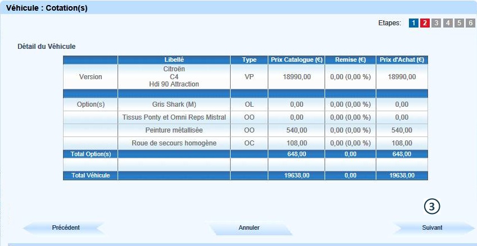Click the Libellé column header
The width and height of the screenshot is (477, 246).
click(174, 60)
